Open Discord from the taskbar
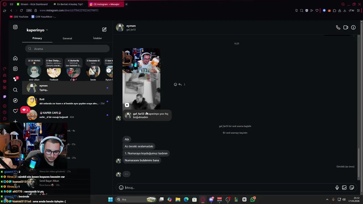 [211, 199]
